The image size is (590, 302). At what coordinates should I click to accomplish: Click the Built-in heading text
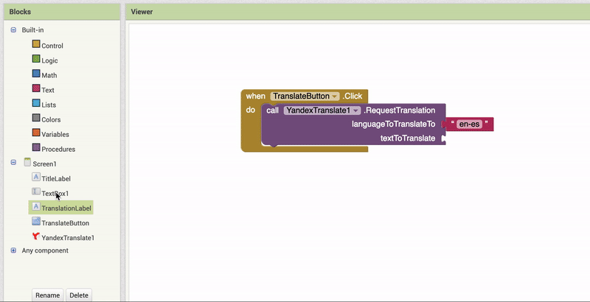[x=32, y=30]
